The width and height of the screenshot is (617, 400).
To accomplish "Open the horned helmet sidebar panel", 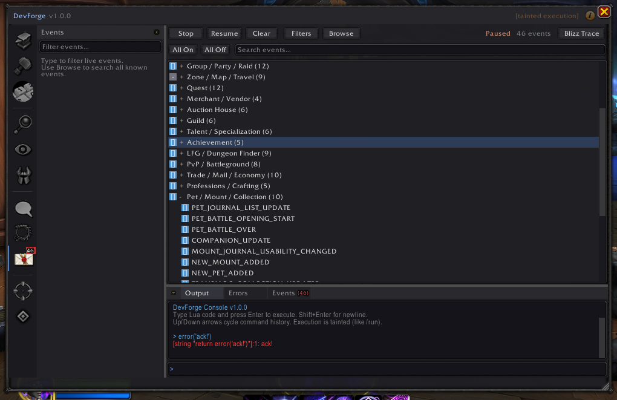I will (22, 175).
